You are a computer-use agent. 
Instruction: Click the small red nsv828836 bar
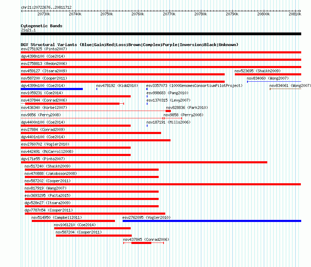(168, 111)
